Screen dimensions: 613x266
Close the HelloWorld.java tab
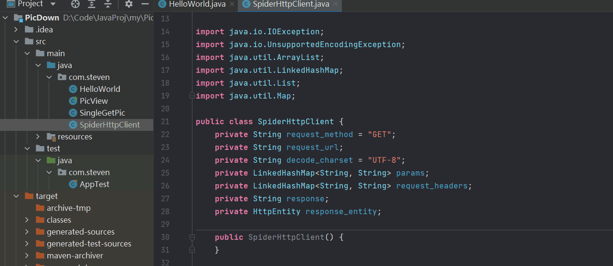tap(233, 4)
